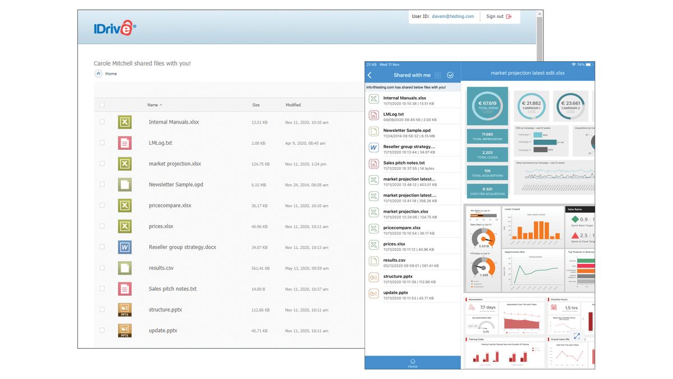Screen dimensions: 673x379
Task: Tick the checkbox for update.pptx
Action: pyautogui.click(x=102, y=330)
